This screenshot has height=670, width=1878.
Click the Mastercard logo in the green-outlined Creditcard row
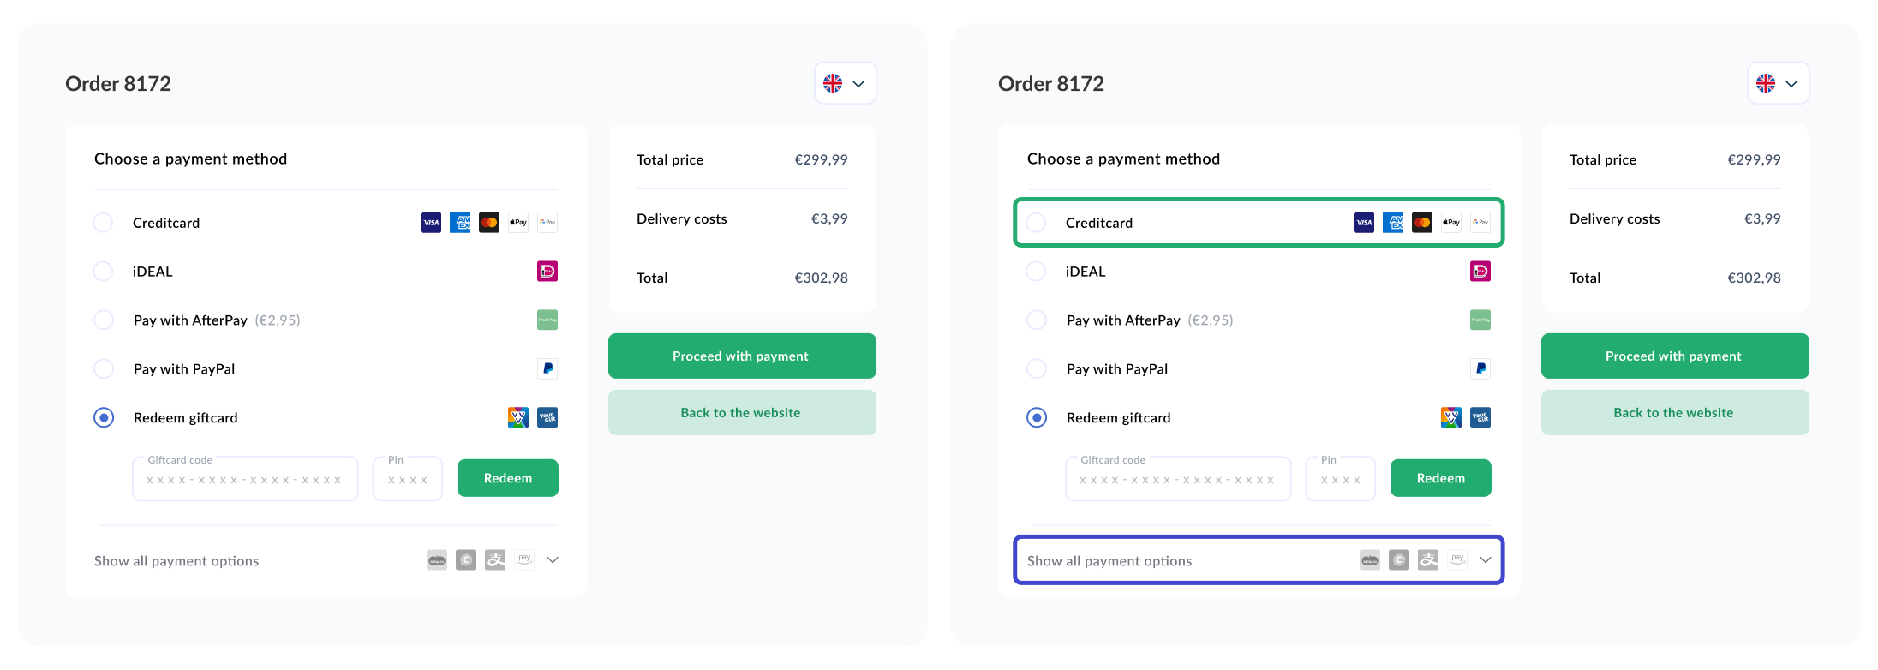(x=1422, y=223)
